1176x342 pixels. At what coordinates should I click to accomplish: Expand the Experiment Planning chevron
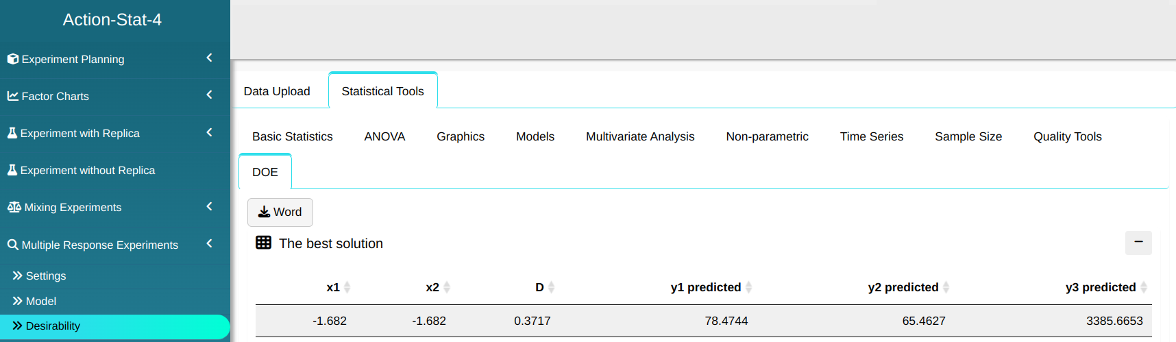point(209,58)
